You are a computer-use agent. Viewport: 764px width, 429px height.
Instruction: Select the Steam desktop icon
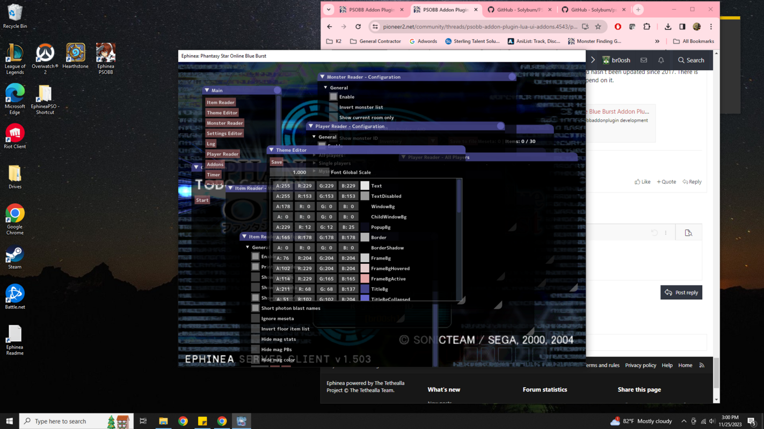point(15,257)
